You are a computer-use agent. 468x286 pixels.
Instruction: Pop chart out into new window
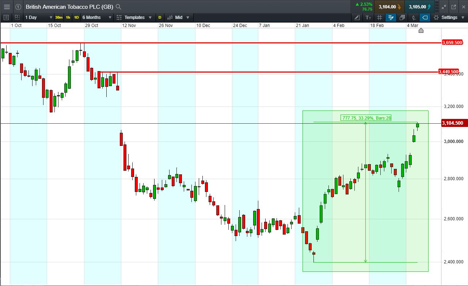[453, 7]
